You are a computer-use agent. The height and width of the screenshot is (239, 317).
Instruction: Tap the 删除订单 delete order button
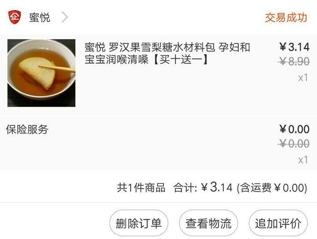click(x=139, y=223)
